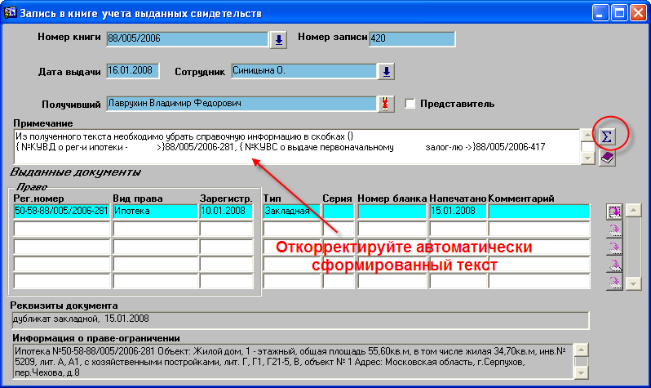The width and height of the screenshot is (651, 388).
Task: Click the document arrow icon in Ипотека row
Action: (x=614, y=212)
